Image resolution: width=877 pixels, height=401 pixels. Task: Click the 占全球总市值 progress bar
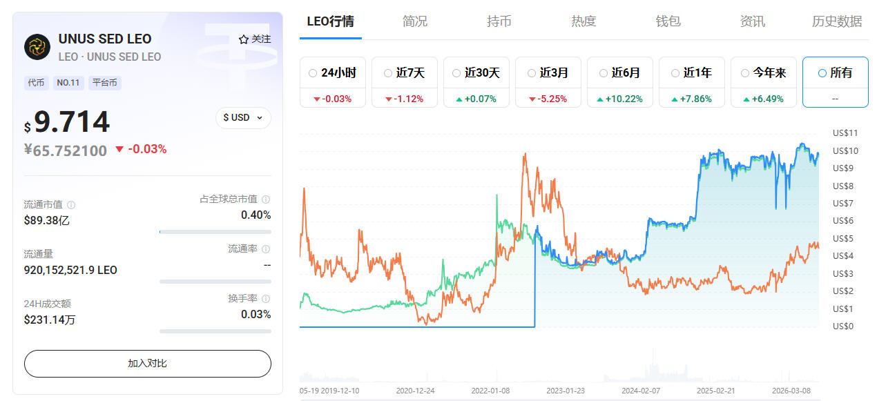215,232
